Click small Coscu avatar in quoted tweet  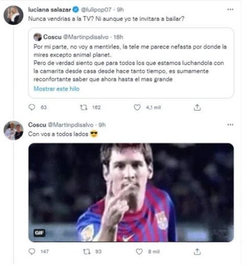(x=37, y=37)
